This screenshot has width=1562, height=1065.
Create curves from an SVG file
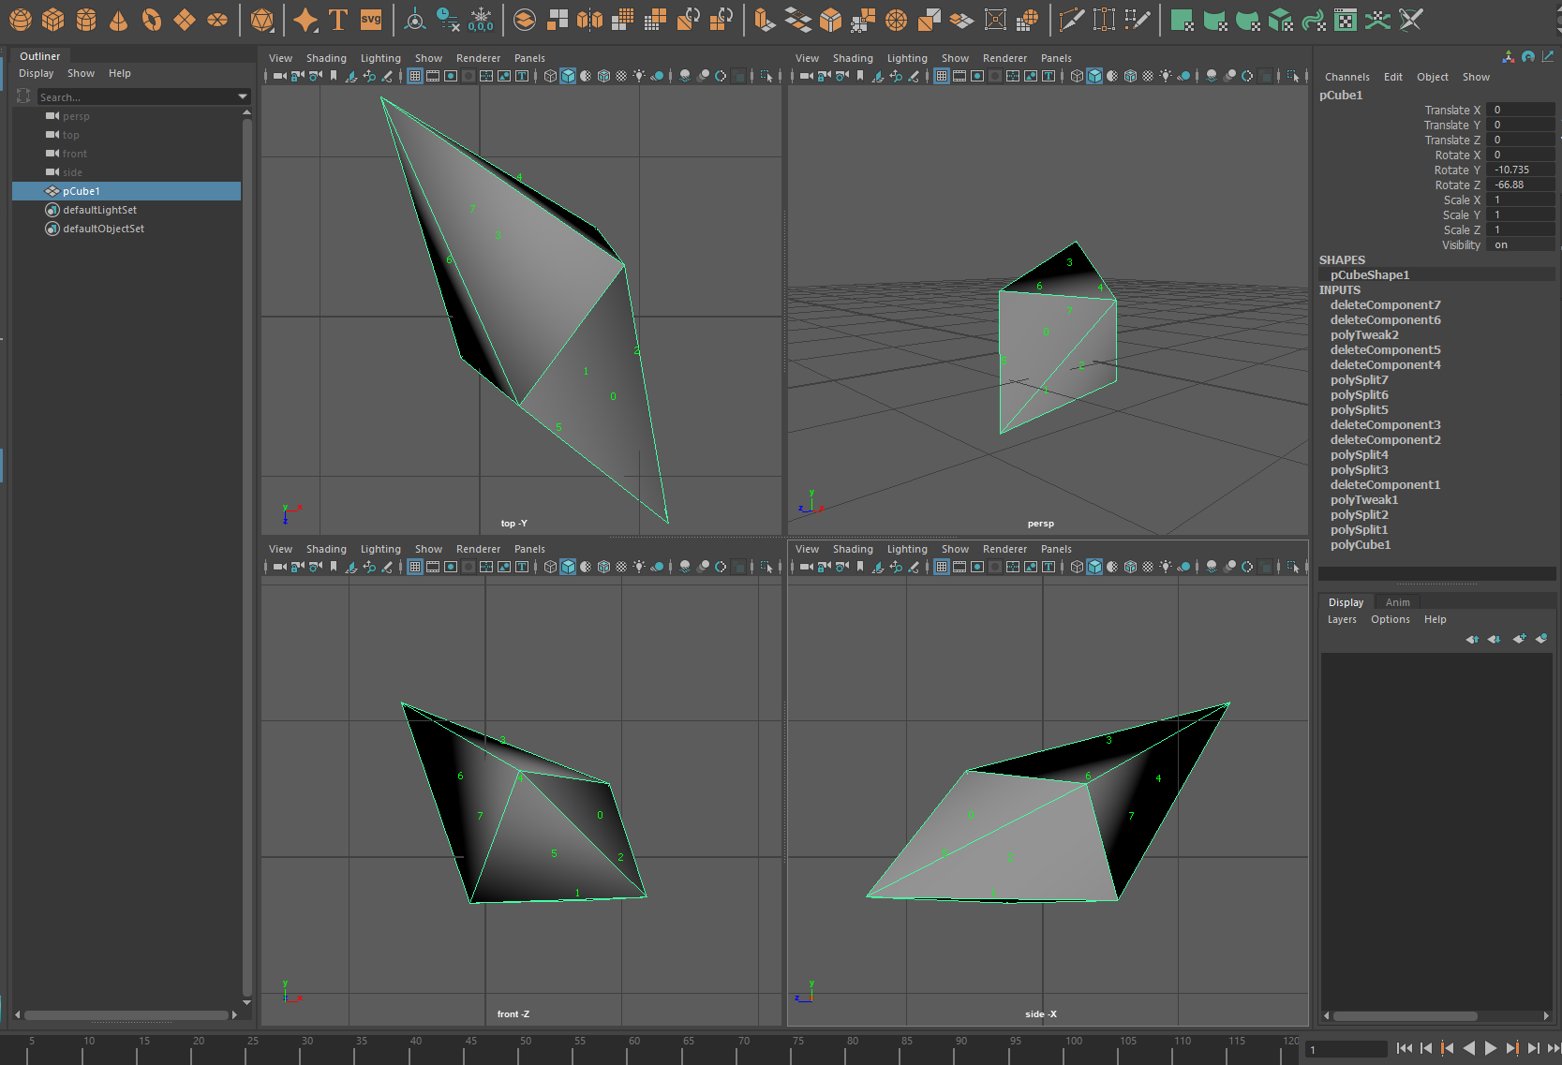pyautogui.click(x=371, y=19)
